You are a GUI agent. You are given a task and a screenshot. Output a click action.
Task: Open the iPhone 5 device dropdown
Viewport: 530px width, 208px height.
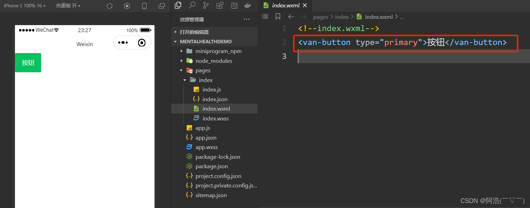24,6
